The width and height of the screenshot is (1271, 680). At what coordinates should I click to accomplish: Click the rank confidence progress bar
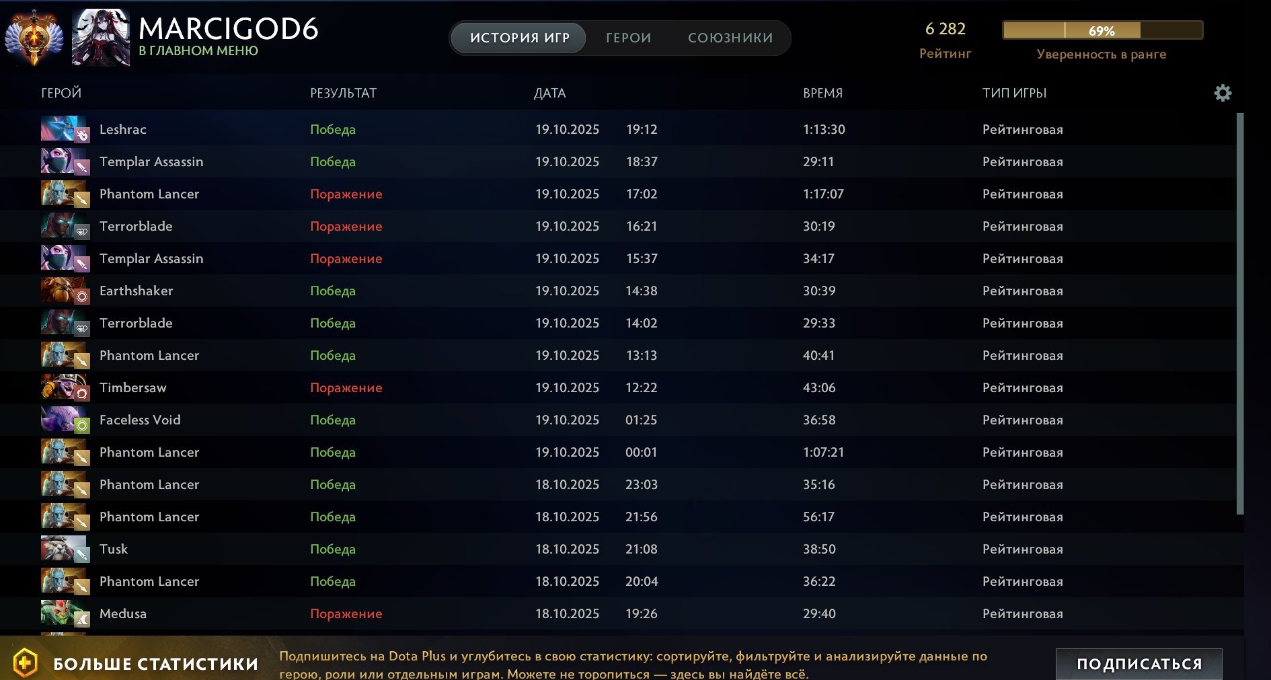click(1103, 30)
